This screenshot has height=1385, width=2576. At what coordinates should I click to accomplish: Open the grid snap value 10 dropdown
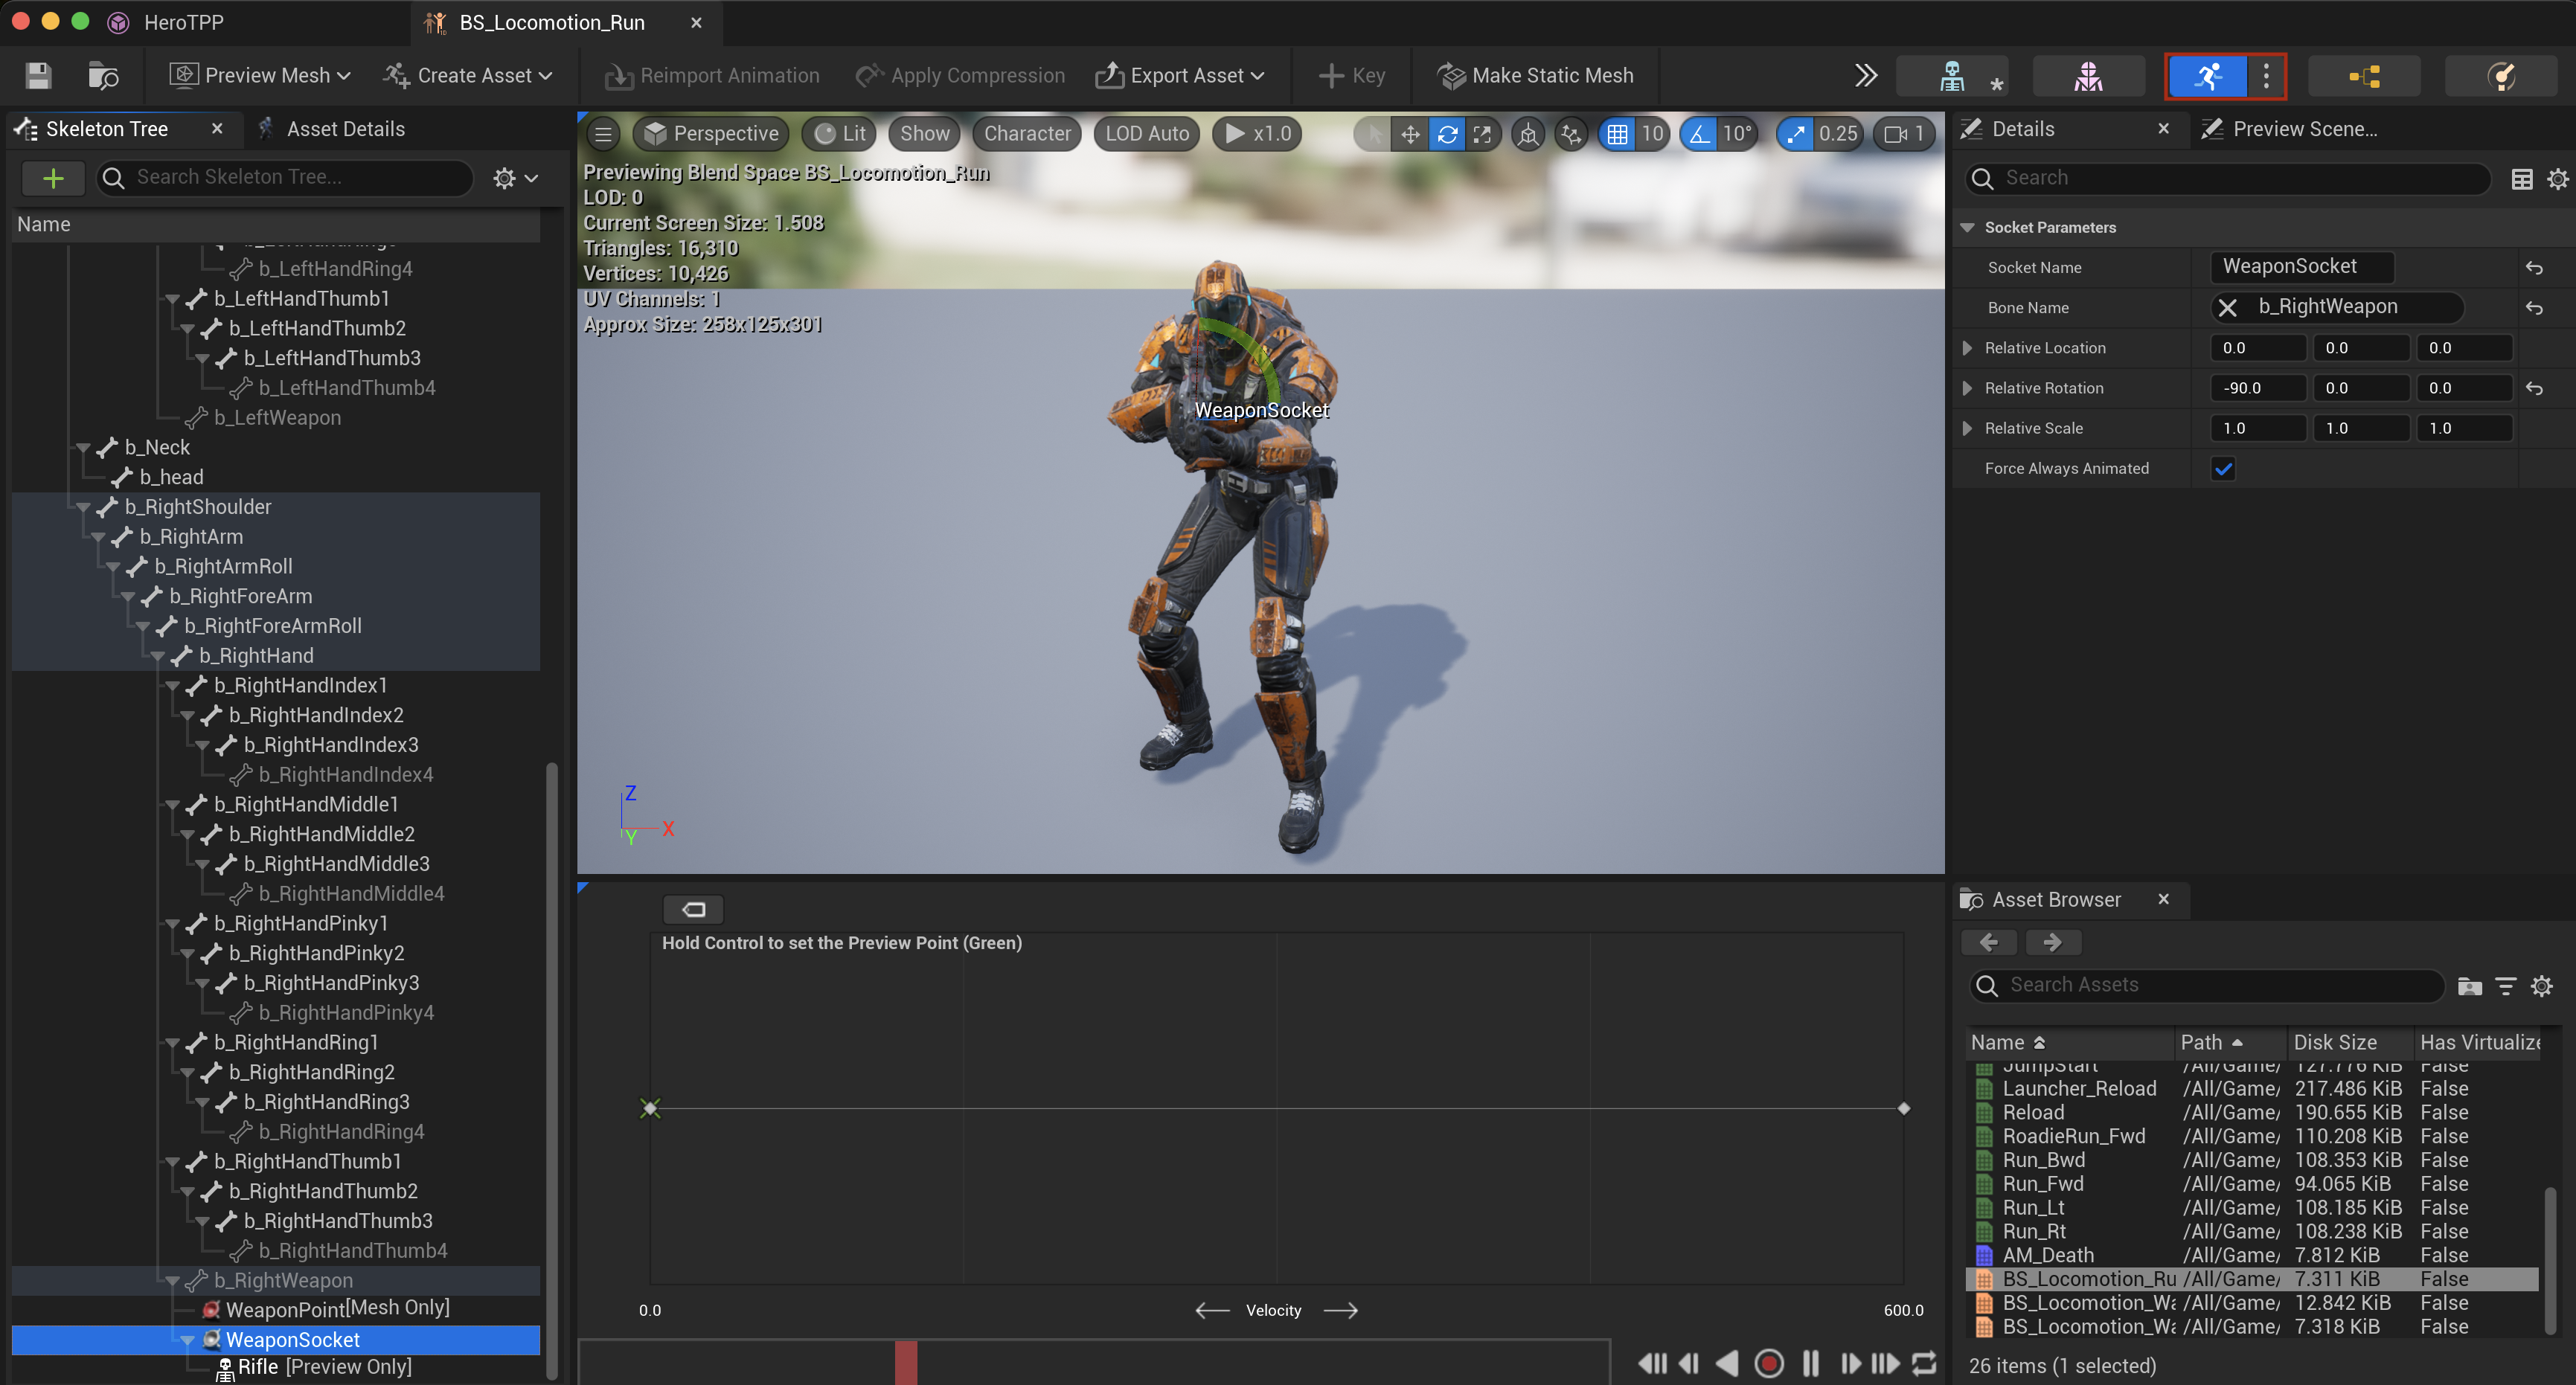1652,134
